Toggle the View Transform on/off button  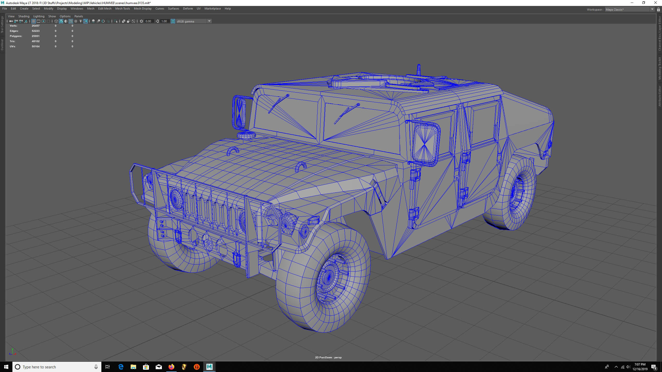pyautogui.click(x=173, y=21)
